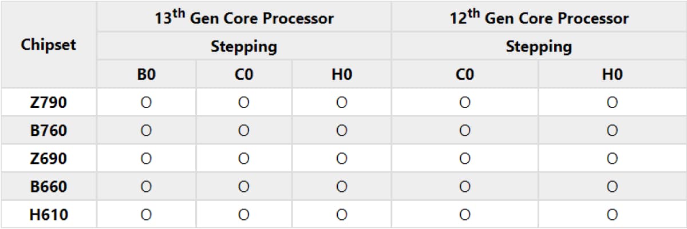Select the Z790 chipset row label
The image size is (687, 229).
48,103
